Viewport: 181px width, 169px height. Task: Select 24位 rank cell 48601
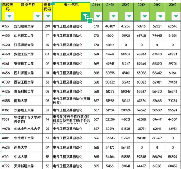pos(110,35)
